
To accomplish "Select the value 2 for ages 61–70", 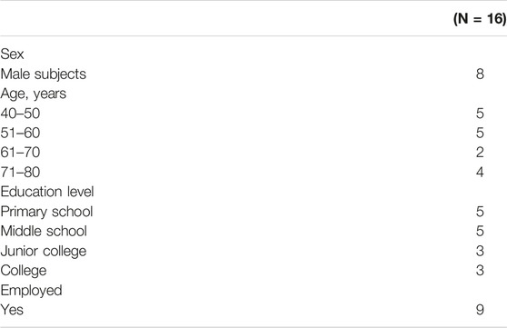I will (x=480, y=153).
